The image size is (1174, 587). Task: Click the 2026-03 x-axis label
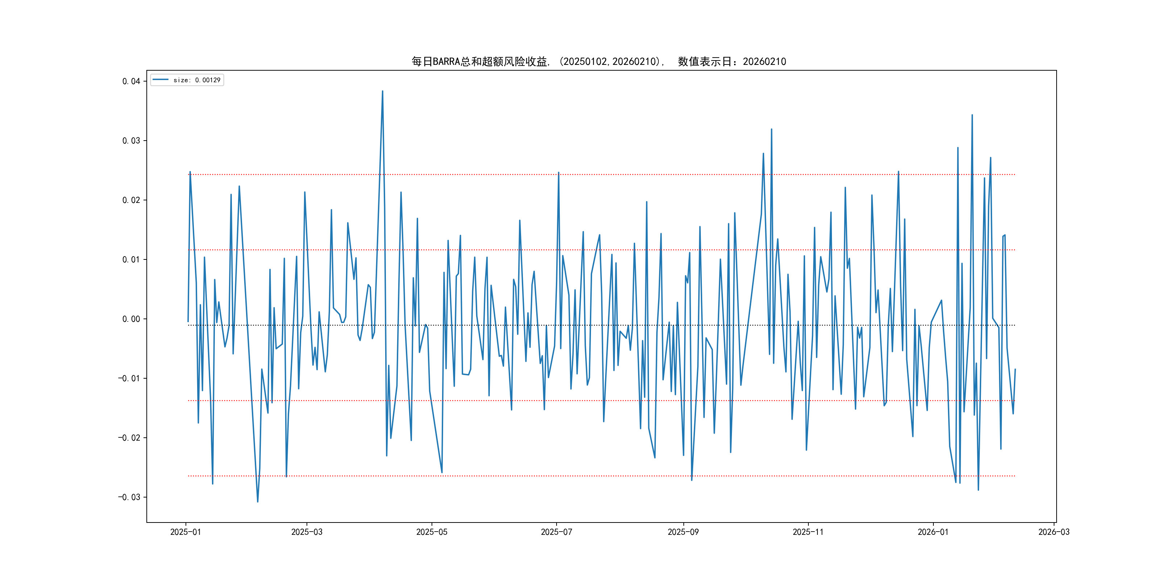pyautogui.click(x=1054, y=532)
